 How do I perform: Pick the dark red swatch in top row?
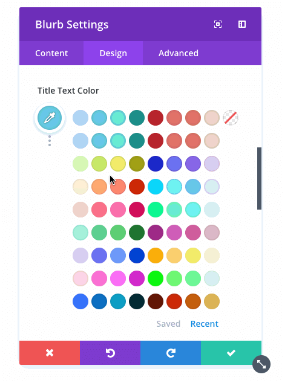tap(156, 118)
